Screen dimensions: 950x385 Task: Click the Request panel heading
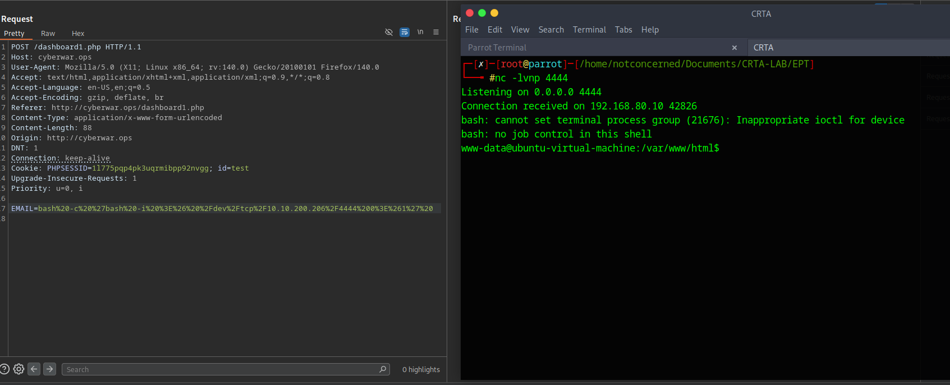[17, 19]
